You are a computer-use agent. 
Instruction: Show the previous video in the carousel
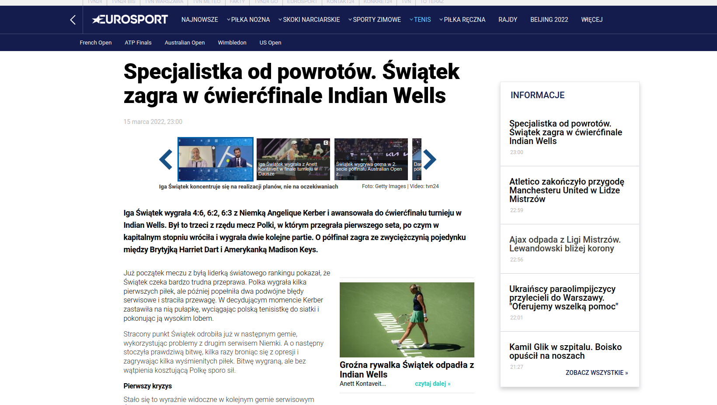166,159
